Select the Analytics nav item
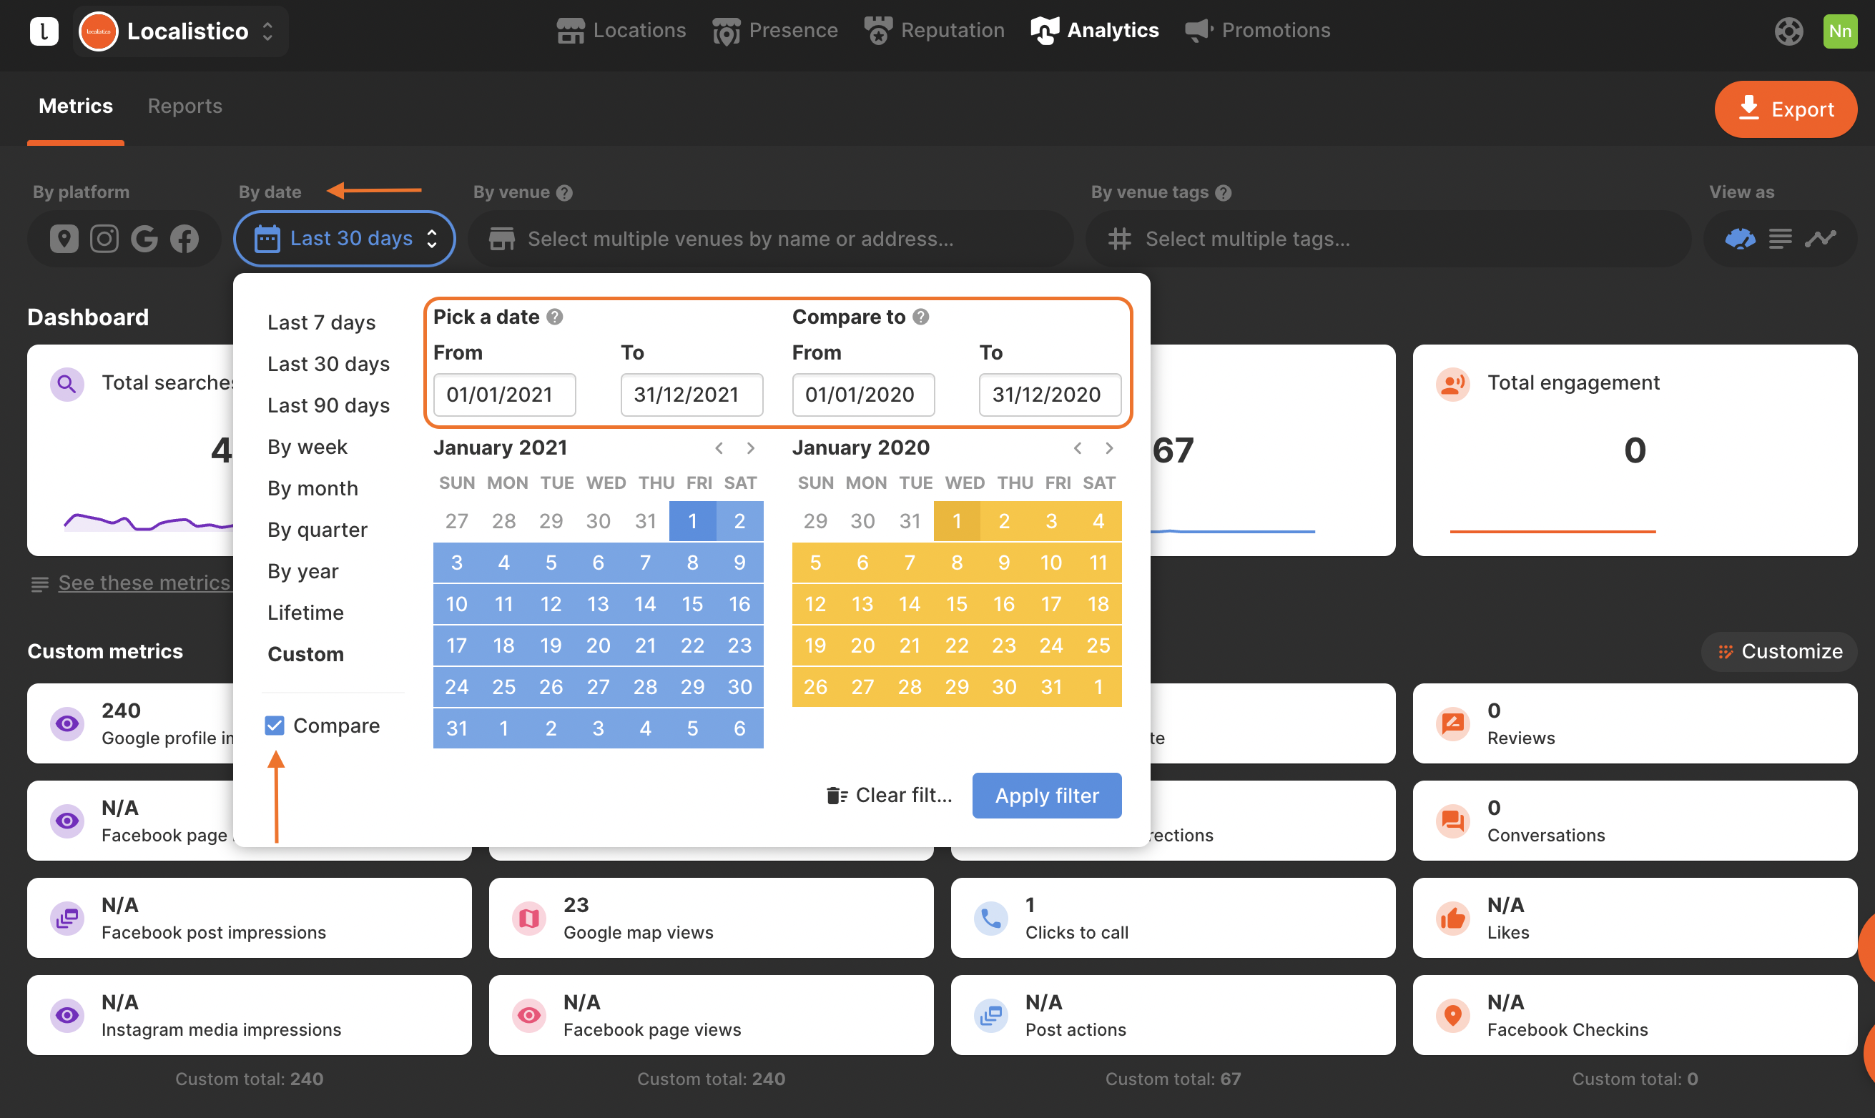 [x=1094, y=30]
